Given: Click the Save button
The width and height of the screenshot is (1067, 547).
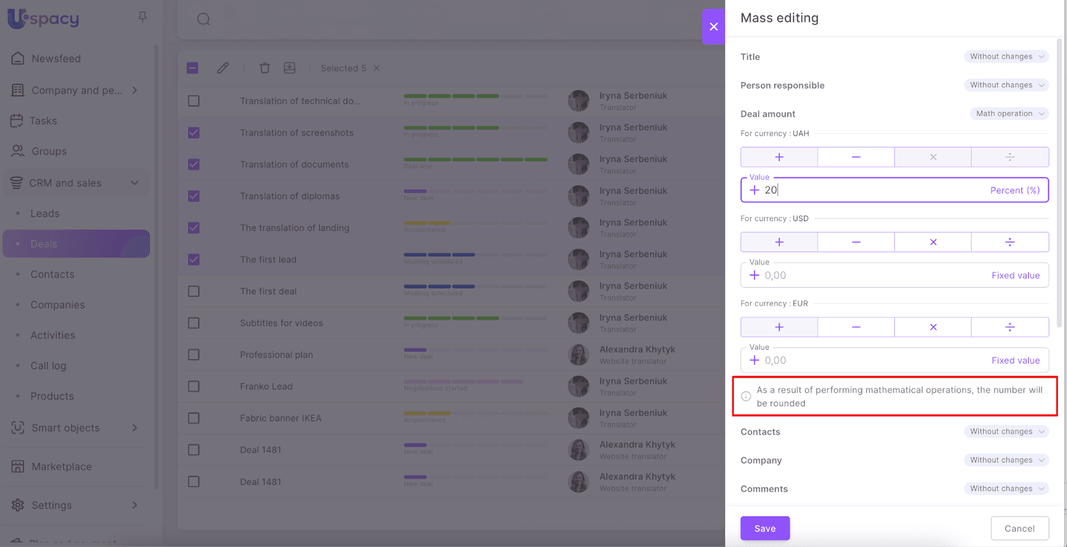Looking at the screenshot, I should [765, 528].
